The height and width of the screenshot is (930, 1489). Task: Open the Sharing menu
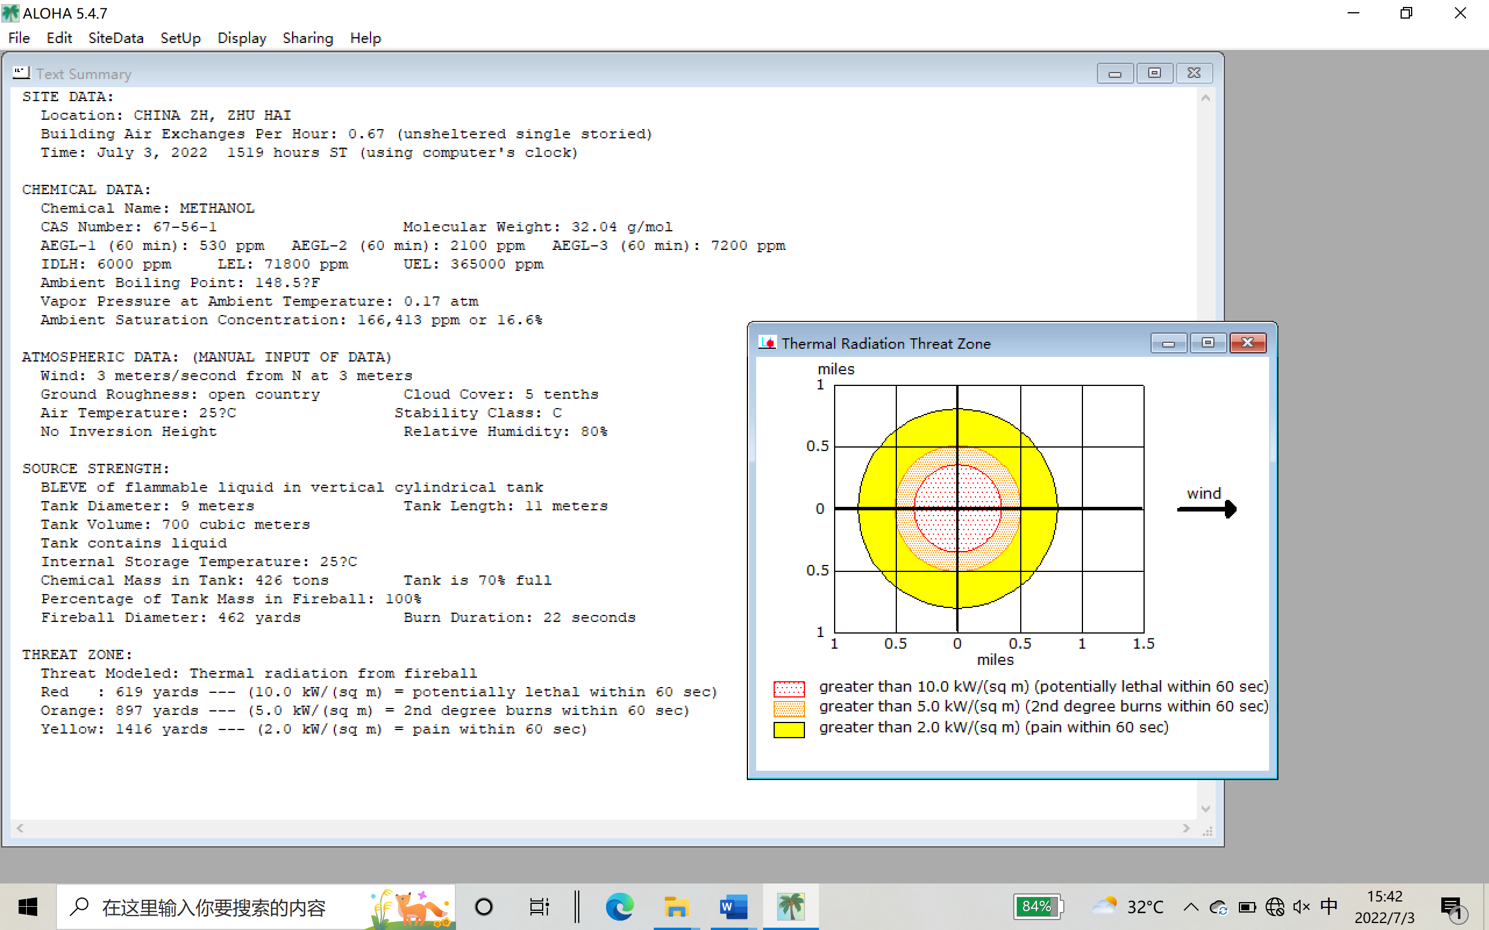(x=308, y=38)
